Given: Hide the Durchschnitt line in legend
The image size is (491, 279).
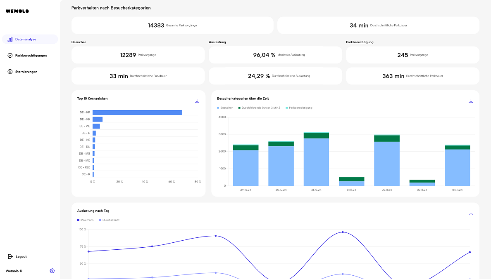Looking at the screenshot, I should [x=109, y=220].
